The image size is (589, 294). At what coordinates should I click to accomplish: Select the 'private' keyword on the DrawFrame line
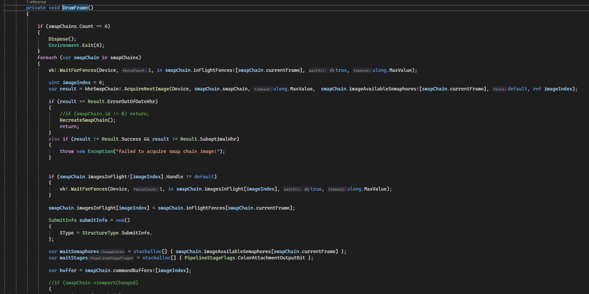(36, 8)
